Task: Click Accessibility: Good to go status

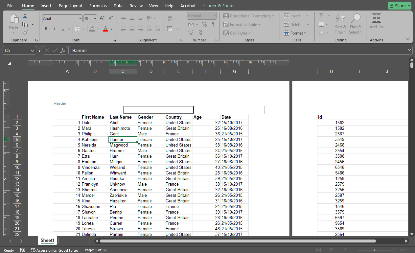Action: (55, 250)
